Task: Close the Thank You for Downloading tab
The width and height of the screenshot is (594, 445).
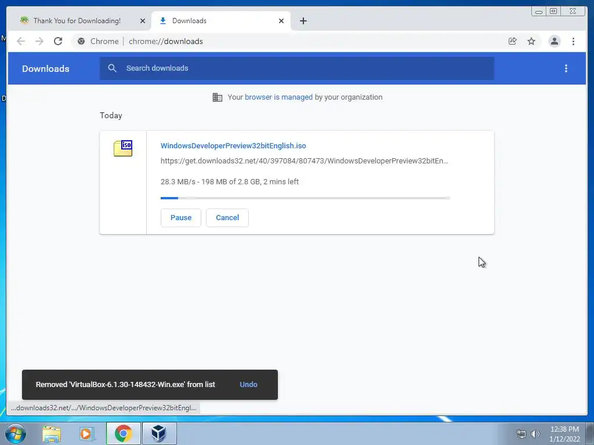Action: click(143, 21)
